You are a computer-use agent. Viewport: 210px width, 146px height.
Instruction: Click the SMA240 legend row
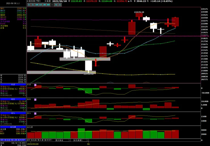click(x=13, y=19)
